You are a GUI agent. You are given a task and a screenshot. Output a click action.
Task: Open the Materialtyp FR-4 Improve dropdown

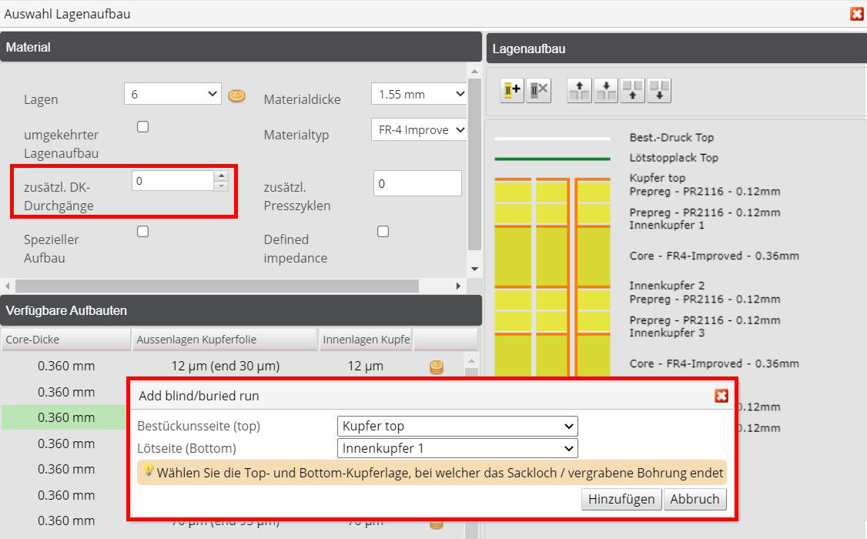coord(418,129)
